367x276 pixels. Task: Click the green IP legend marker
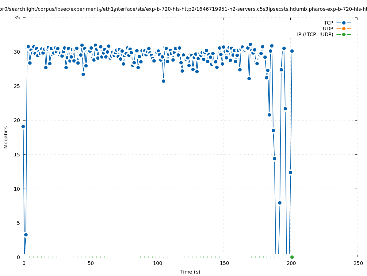coord(344,35)
